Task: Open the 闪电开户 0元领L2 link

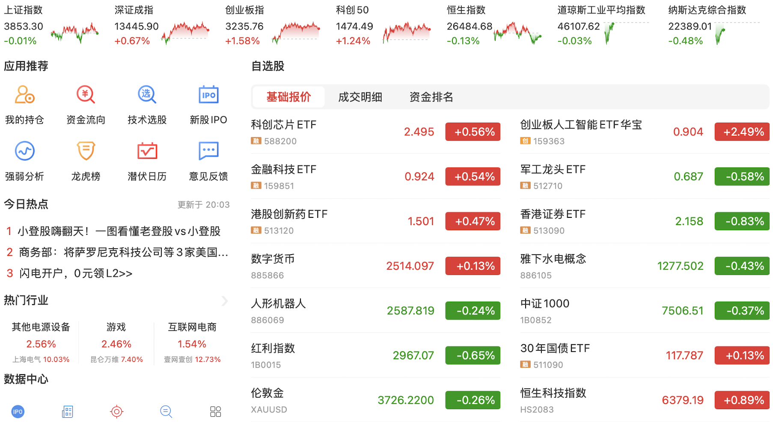Action: point(75,273)
